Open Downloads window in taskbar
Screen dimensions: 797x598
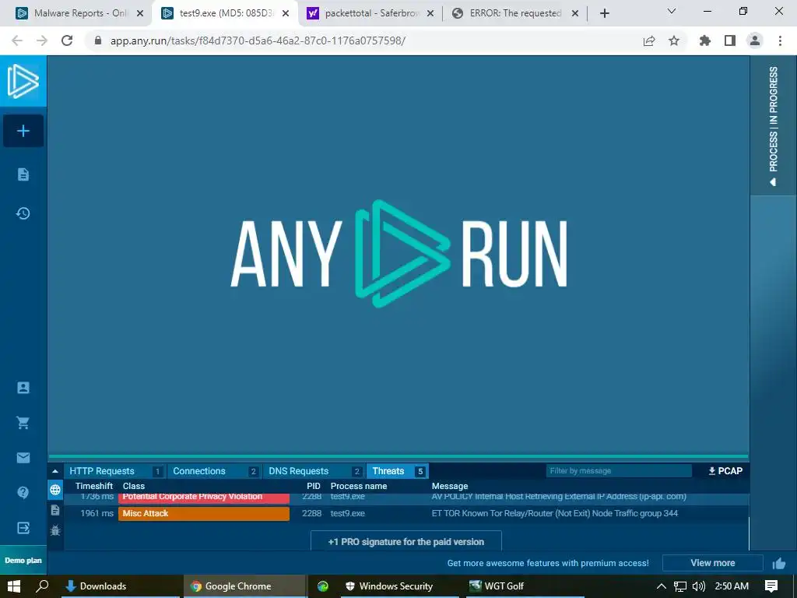click(121, 586)
